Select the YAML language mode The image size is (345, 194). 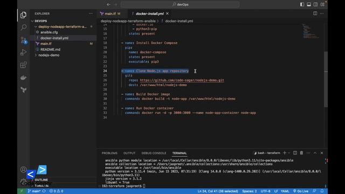click(285, 191)
